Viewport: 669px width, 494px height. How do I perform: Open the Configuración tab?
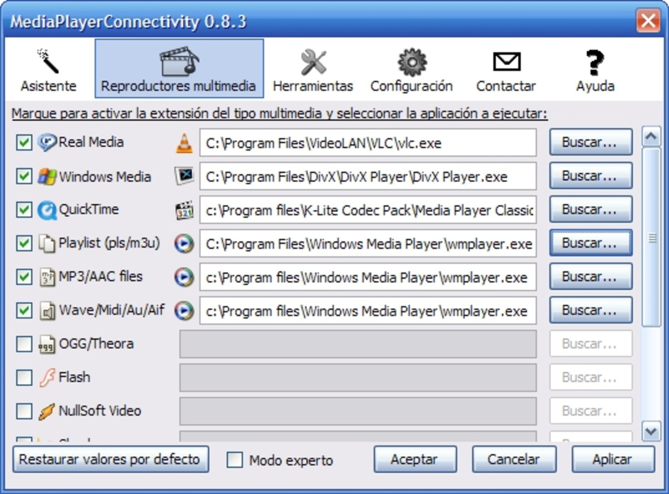click(411, 70)
